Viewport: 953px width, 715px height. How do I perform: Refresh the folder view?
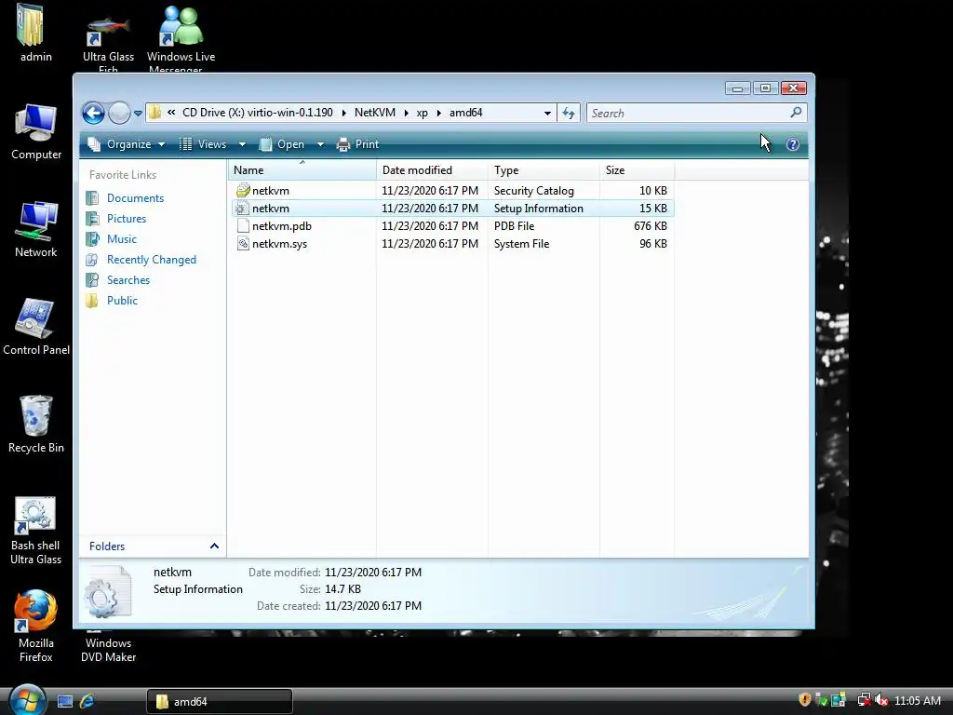point(569,113)
